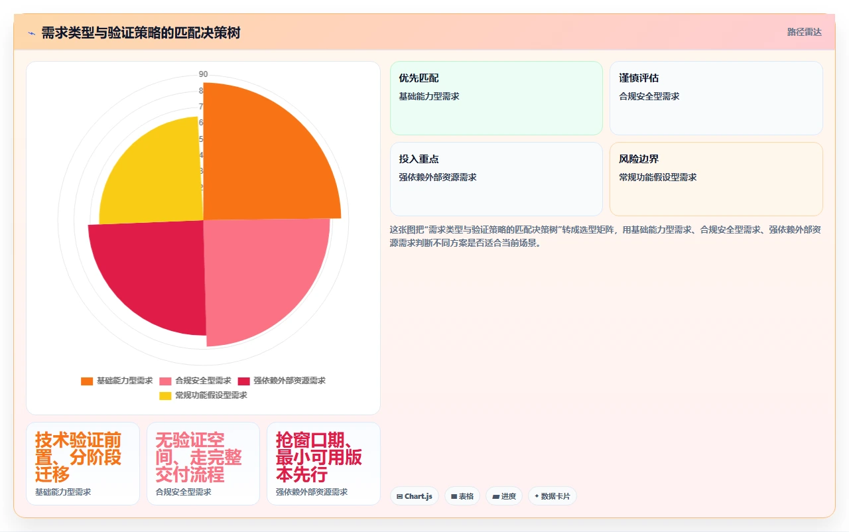Click the lightning icon beside the title

point(32,33)
